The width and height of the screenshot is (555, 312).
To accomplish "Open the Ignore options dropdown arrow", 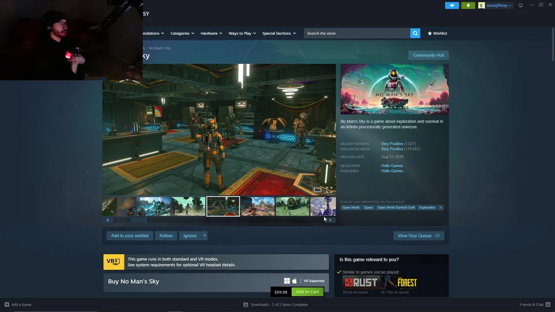I will [x=205, y=236].
